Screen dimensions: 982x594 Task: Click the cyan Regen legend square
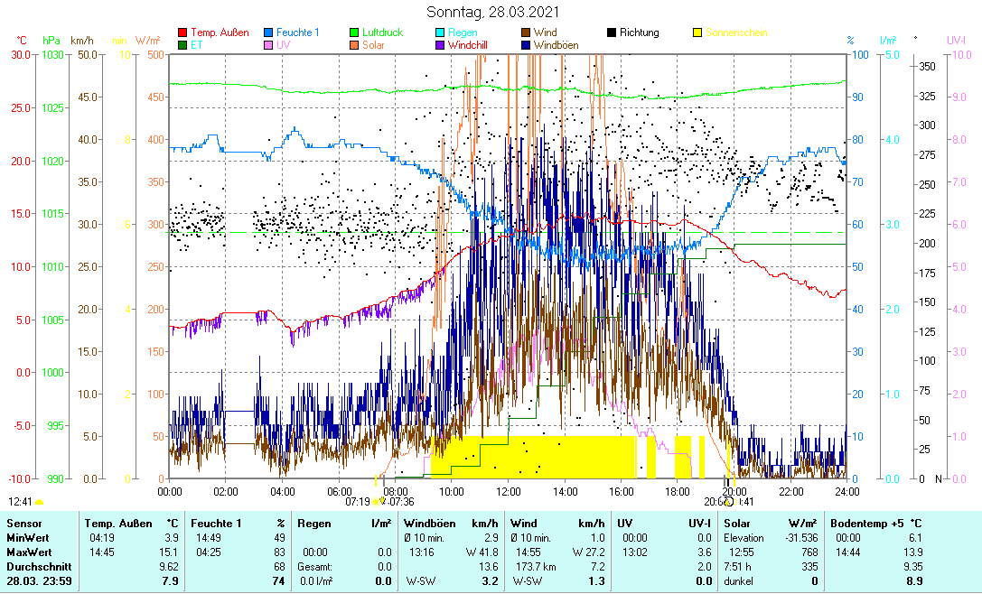pyautogui.click(x=441, y=32)
